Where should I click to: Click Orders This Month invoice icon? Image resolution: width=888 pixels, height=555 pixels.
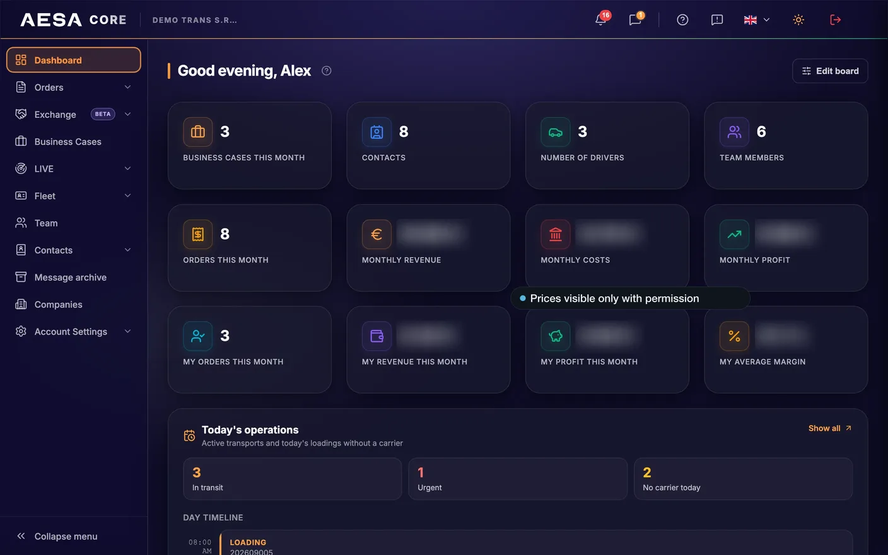click(198, 234)
